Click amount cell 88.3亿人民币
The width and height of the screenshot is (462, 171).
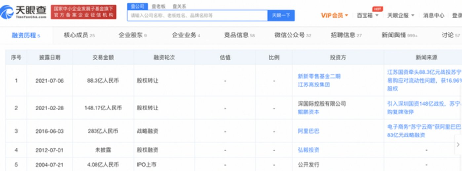(103, 81)
